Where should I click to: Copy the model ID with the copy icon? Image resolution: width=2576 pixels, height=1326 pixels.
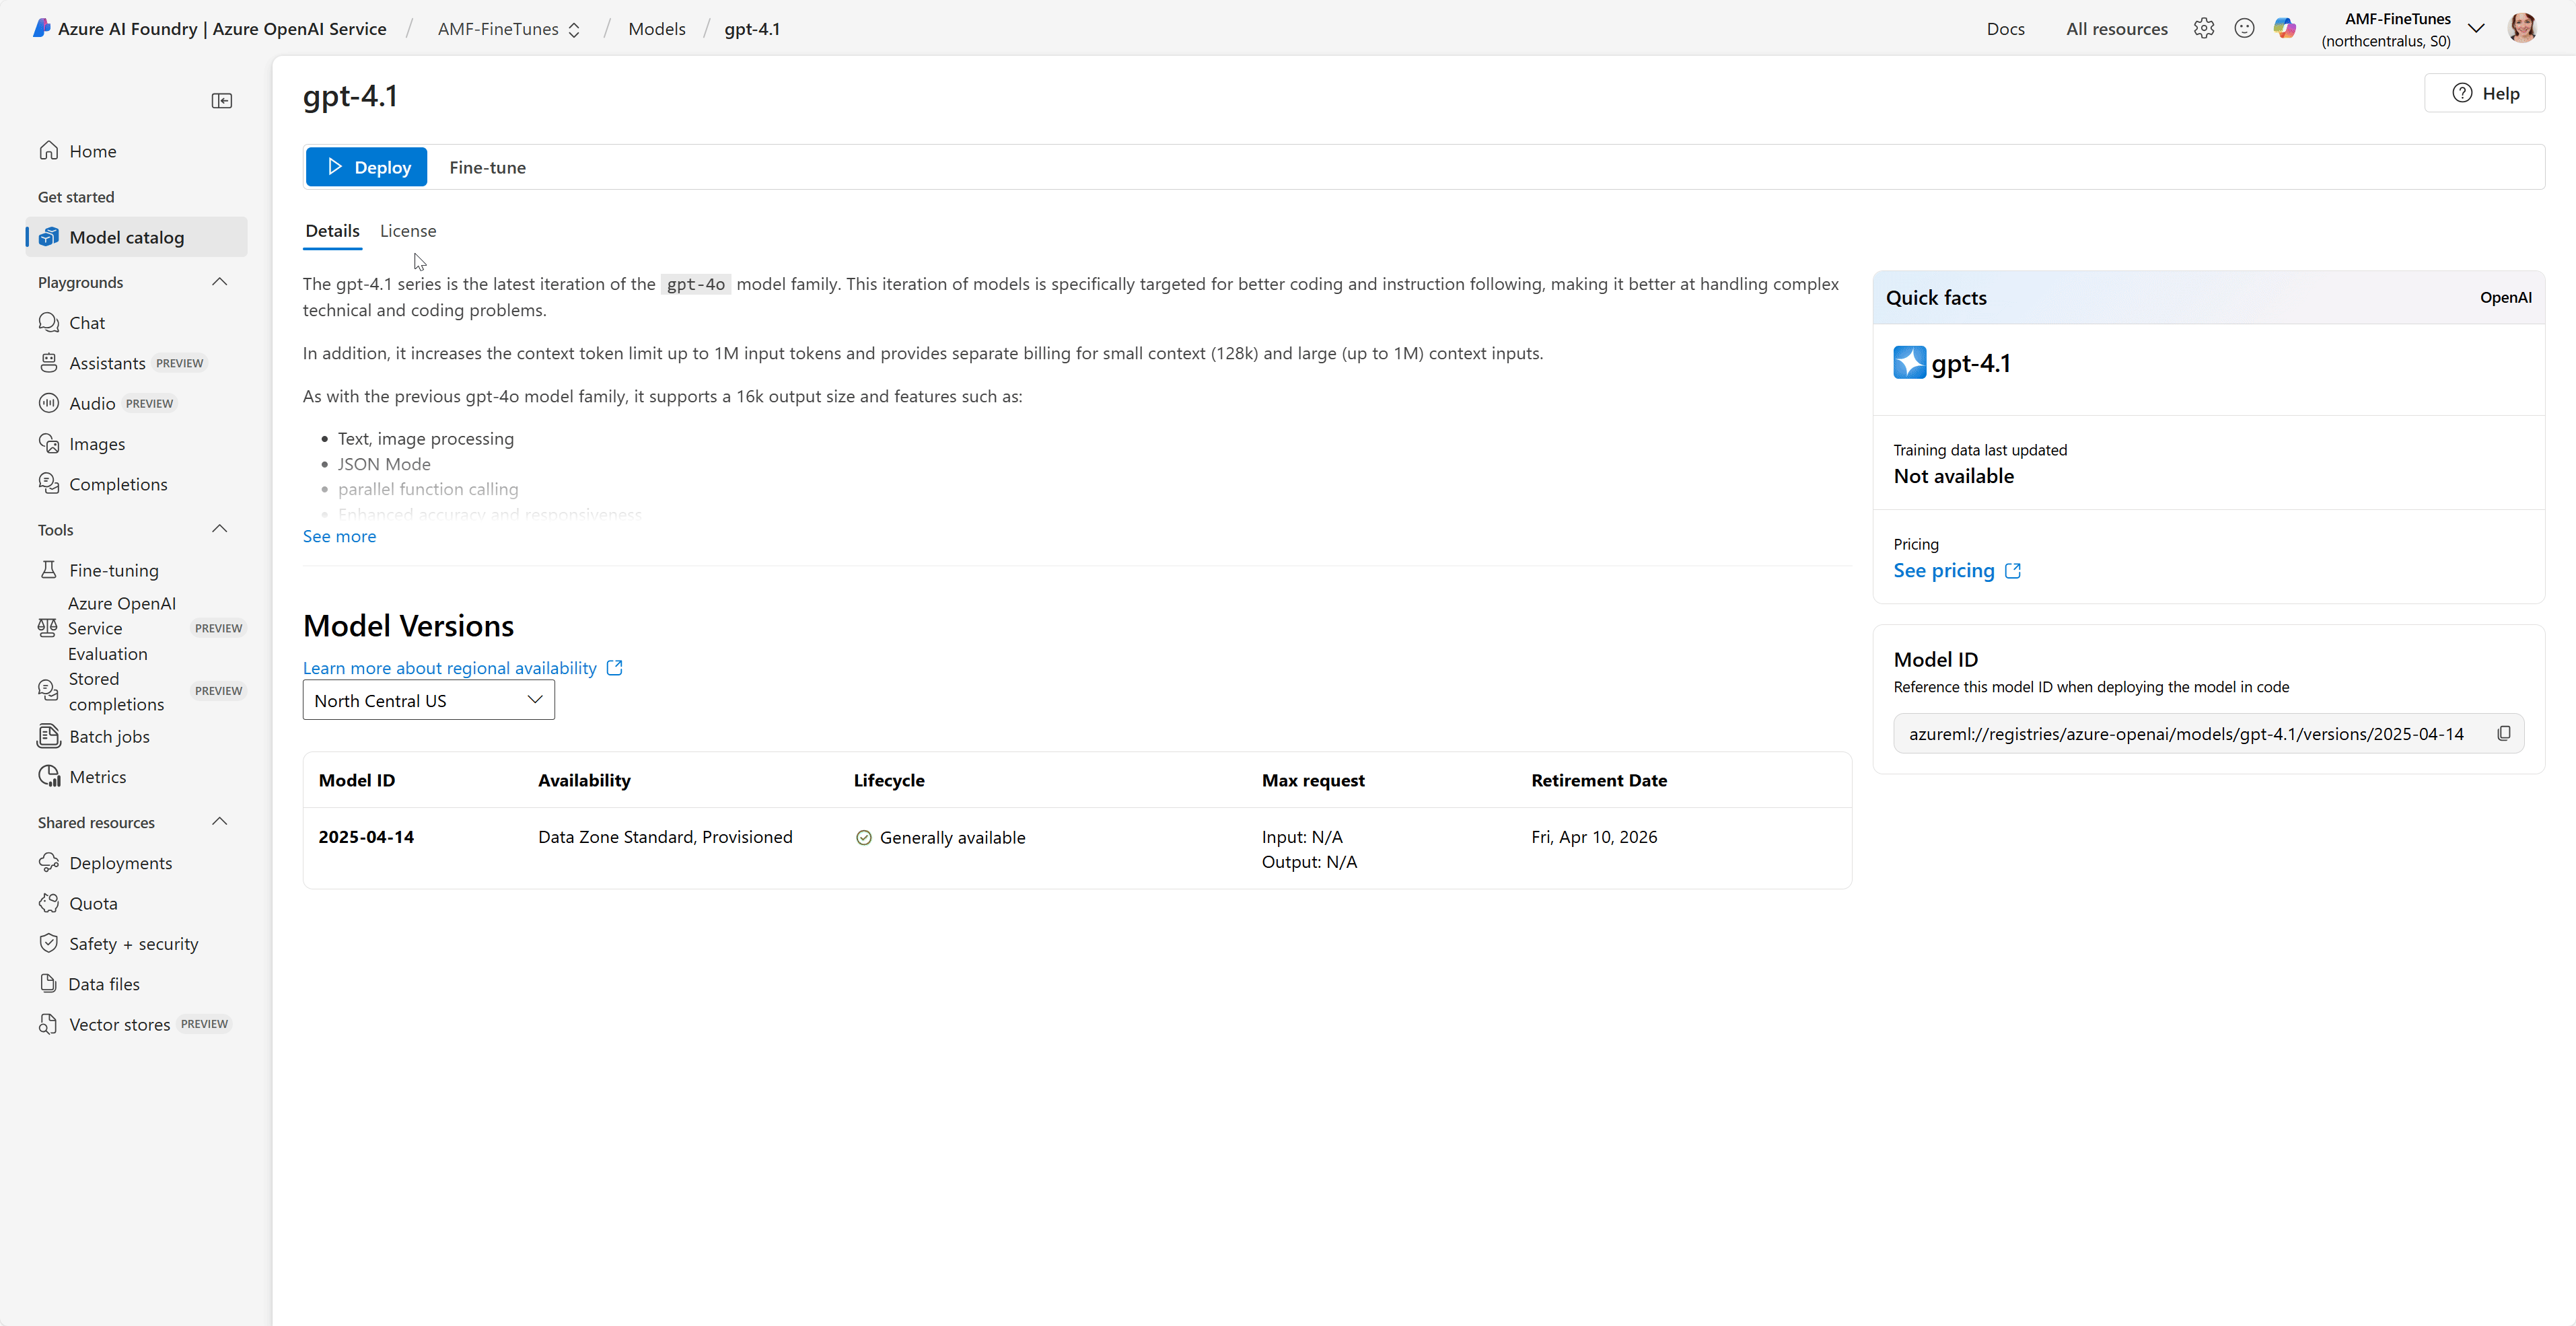[2504, 733]
